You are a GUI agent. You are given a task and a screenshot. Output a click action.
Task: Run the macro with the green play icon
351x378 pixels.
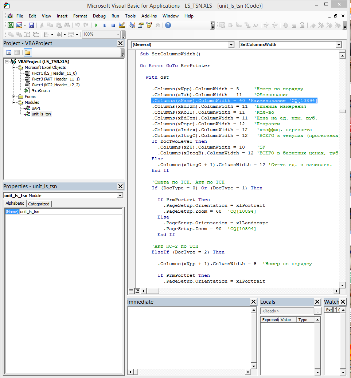pyautogui.click(x=96, y=25)
